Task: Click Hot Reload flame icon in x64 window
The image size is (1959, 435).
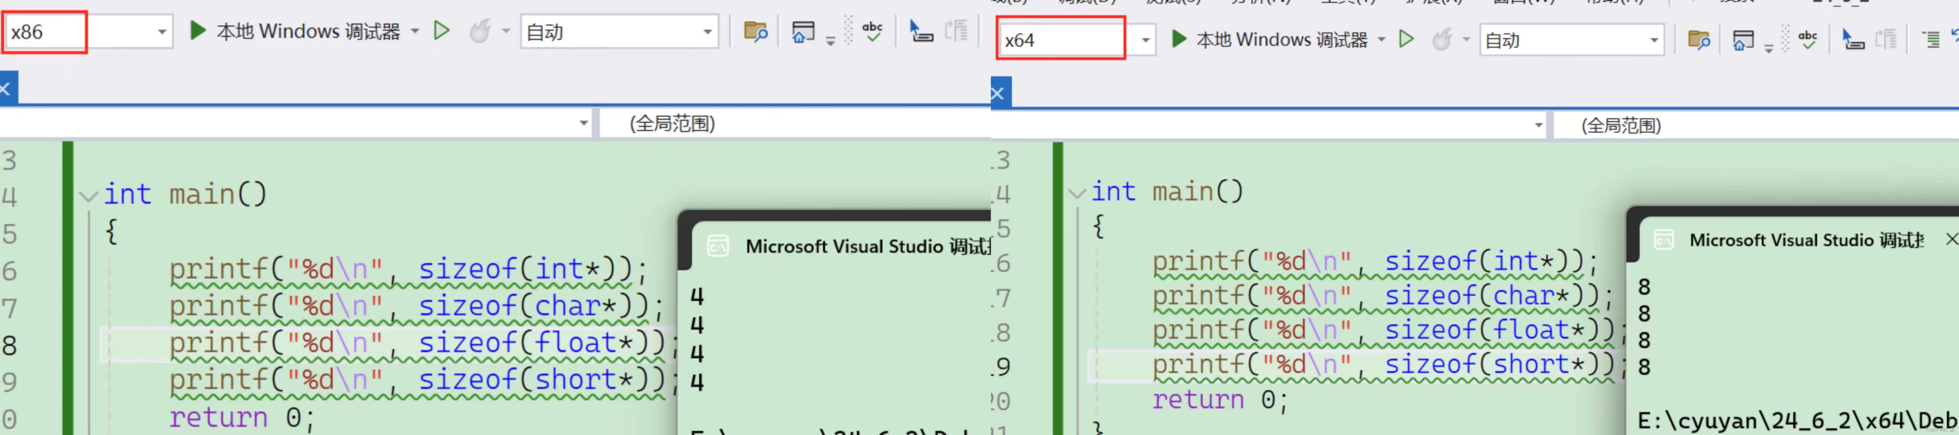Action: click(1442, 39)
